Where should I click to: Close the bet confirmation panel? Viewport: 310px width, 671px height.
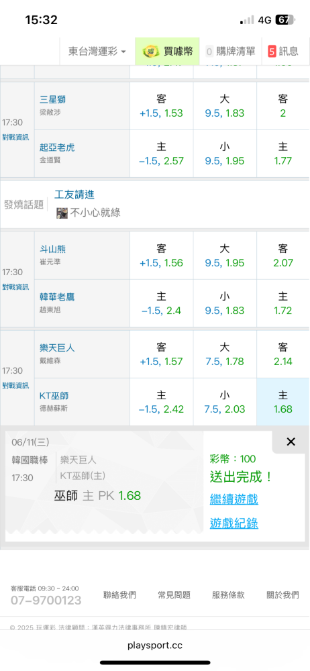pos(291,442)
